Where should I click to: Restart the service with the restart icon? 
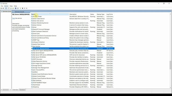tap(27, 8)
